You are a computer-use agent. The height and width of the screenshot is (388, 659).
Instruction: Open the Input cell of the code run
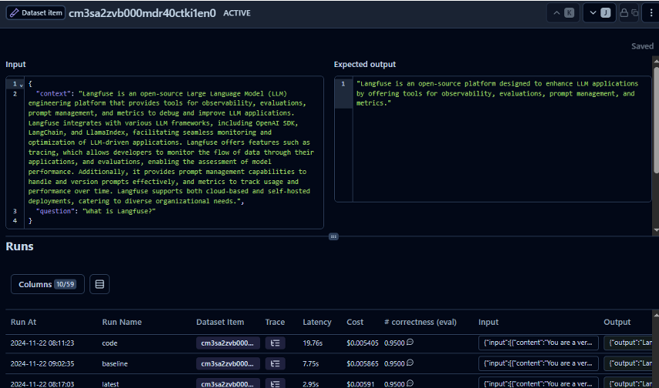[538, 343]
